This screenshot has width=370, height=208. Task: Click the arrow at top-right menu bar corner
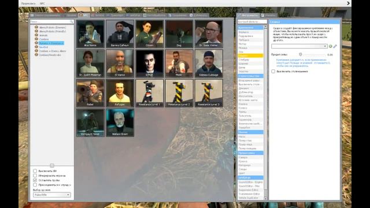click(348, 3)
